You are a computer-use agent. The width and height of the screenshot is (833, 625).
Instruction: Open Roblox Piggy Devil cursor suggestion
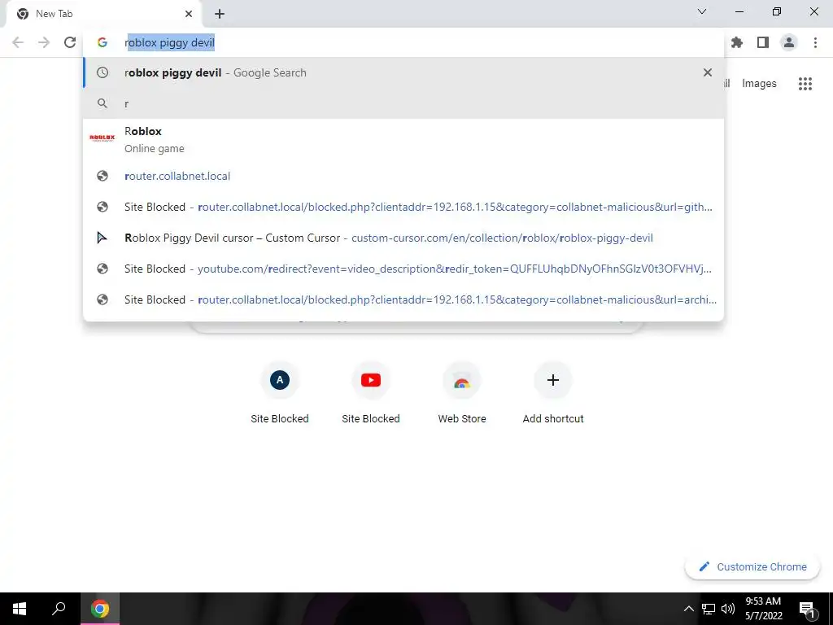(x=403, y=238)
